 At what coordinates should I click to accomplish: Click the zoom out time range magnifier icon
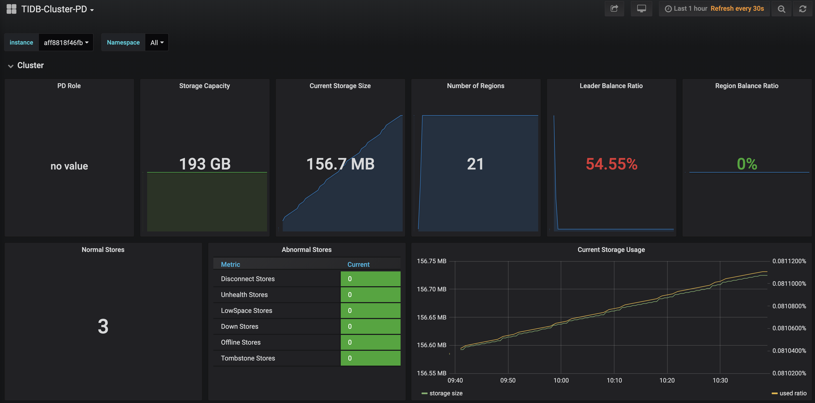click(781, 8)
